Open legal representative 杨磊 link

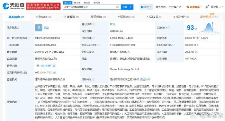click(46, 28)
